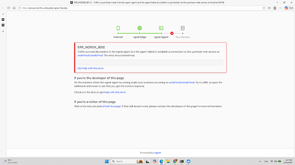This screenshot has width=295, height=165.
Task: Collapse the vertical tabs chevron
Action: point(3,14)
